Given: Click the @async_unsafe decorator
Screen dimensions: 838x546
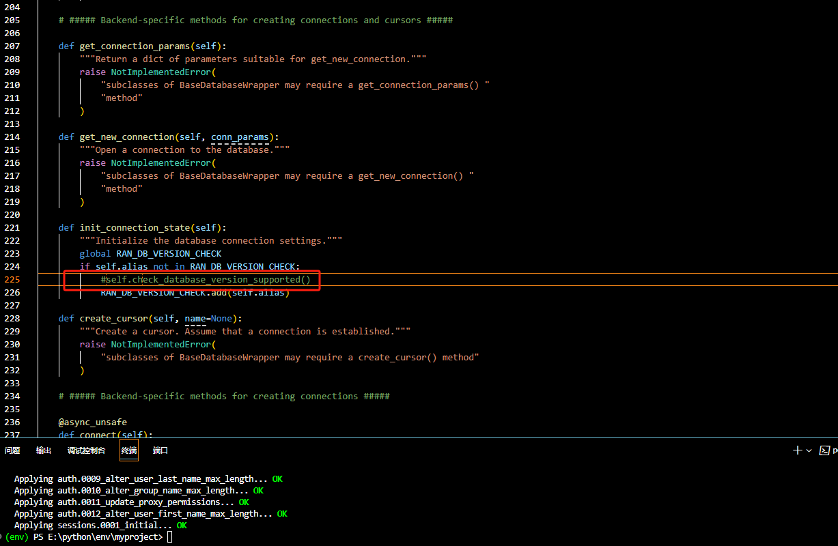Looking at the screenshot, I should click(93, 422).
